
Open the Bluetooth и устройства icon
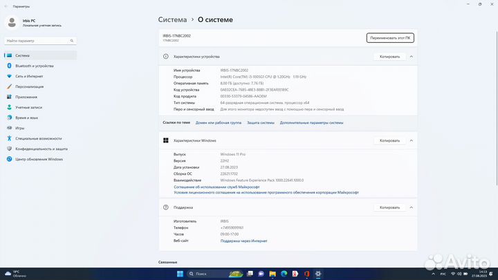[x=9, y=66]
